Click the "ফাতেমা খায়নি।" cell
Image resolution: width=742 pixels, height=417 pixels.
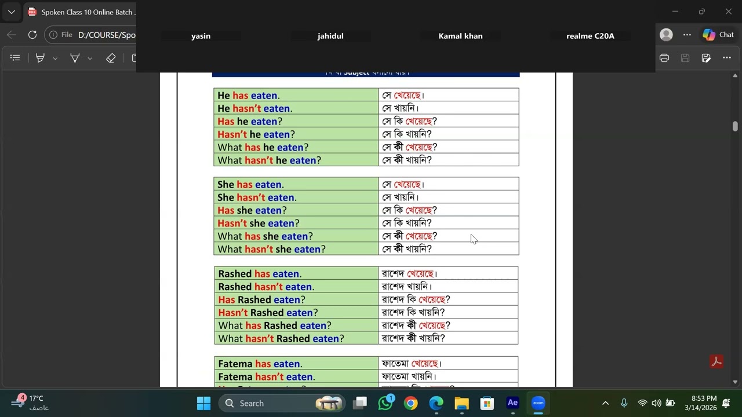click(x=448, y=376)
